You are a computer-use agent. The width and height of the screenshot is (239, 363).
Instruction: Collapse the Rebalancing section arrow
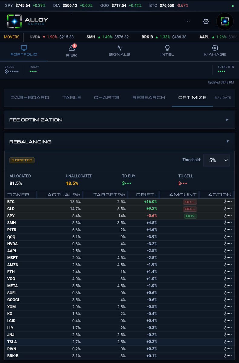coord(228,141)
